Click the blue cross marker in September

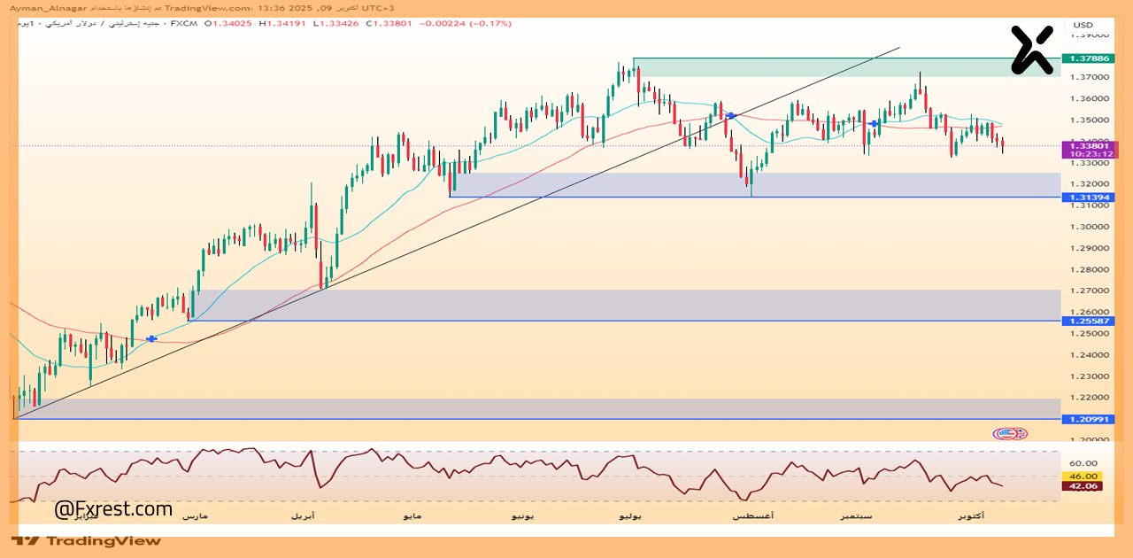tap(875, 124)
